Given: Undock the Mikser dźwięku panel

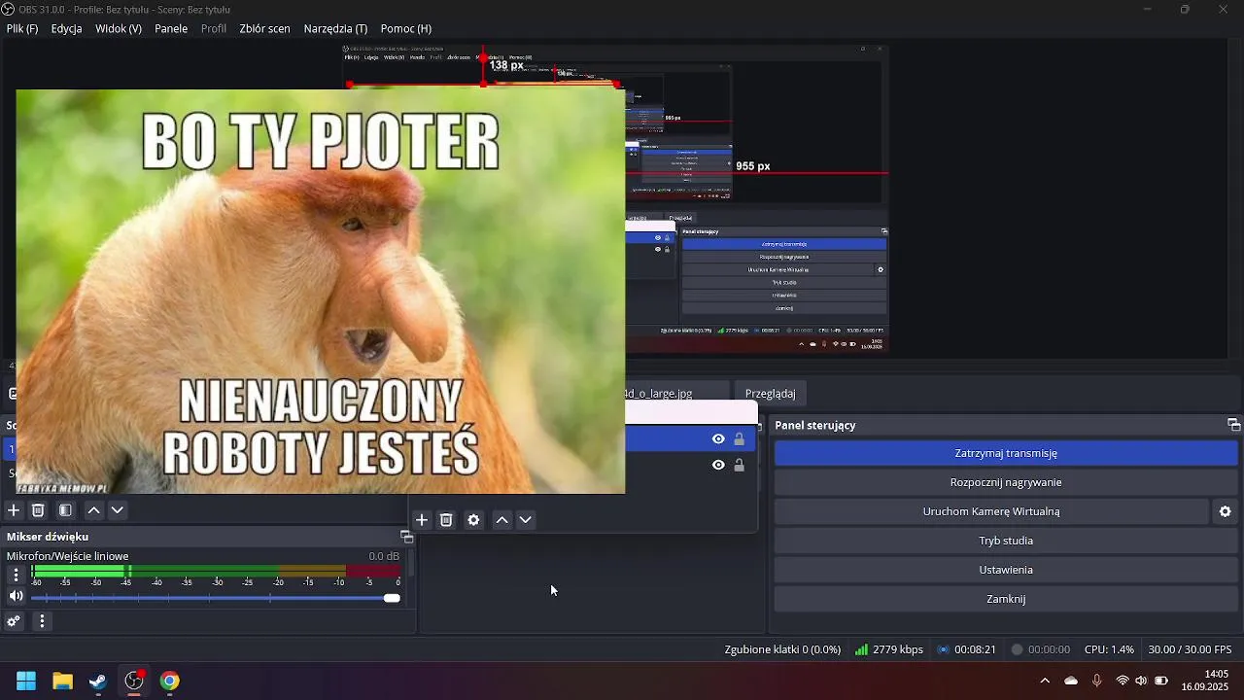Looking at the screenshot, I should click(407, 537).
